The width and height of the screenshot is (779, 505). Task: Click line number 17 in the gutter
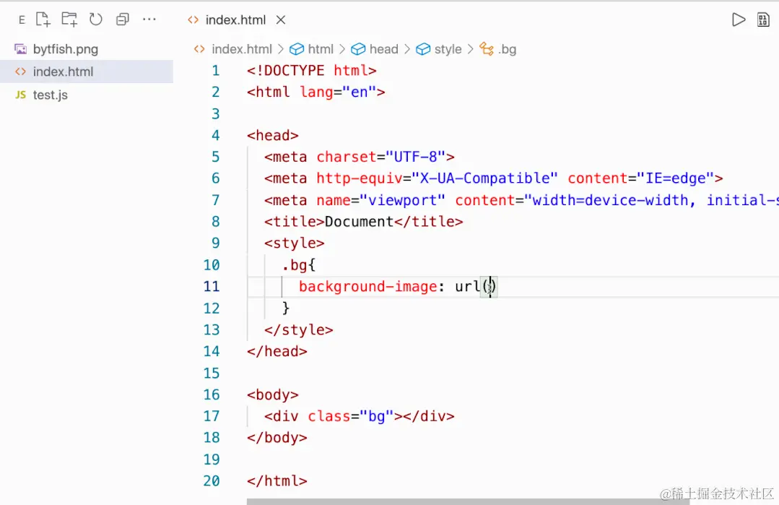pos(211,416)
